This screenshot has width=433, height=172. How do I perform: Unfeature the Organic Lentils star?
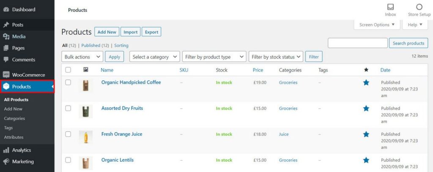pos(366,160)
